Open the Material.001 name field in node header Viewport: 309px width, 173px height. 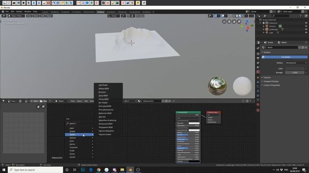[x=152, y=101]
